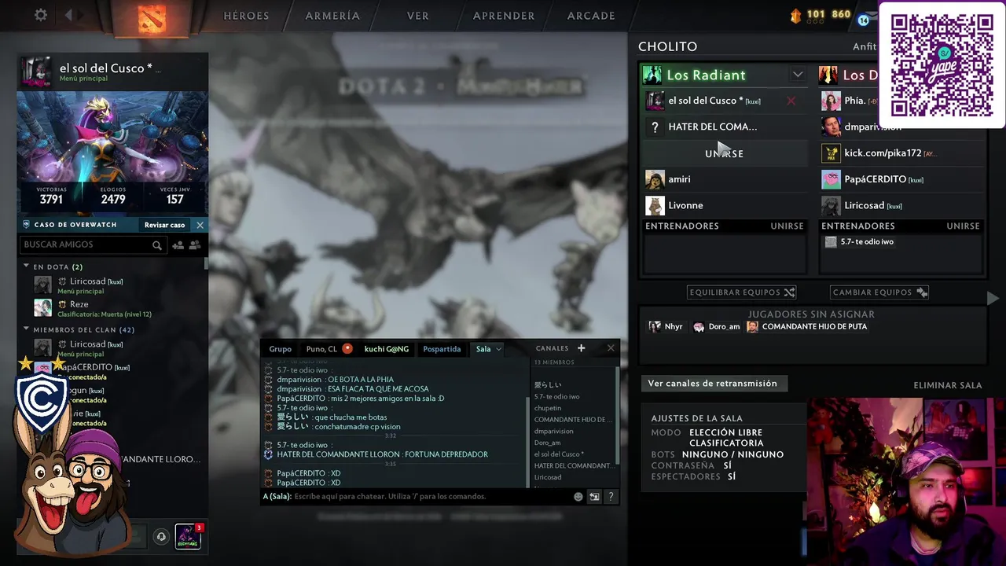Open the chat help question mark
Image resolution: width=1006 pixels, height=566 pixels.
point(611,497)
